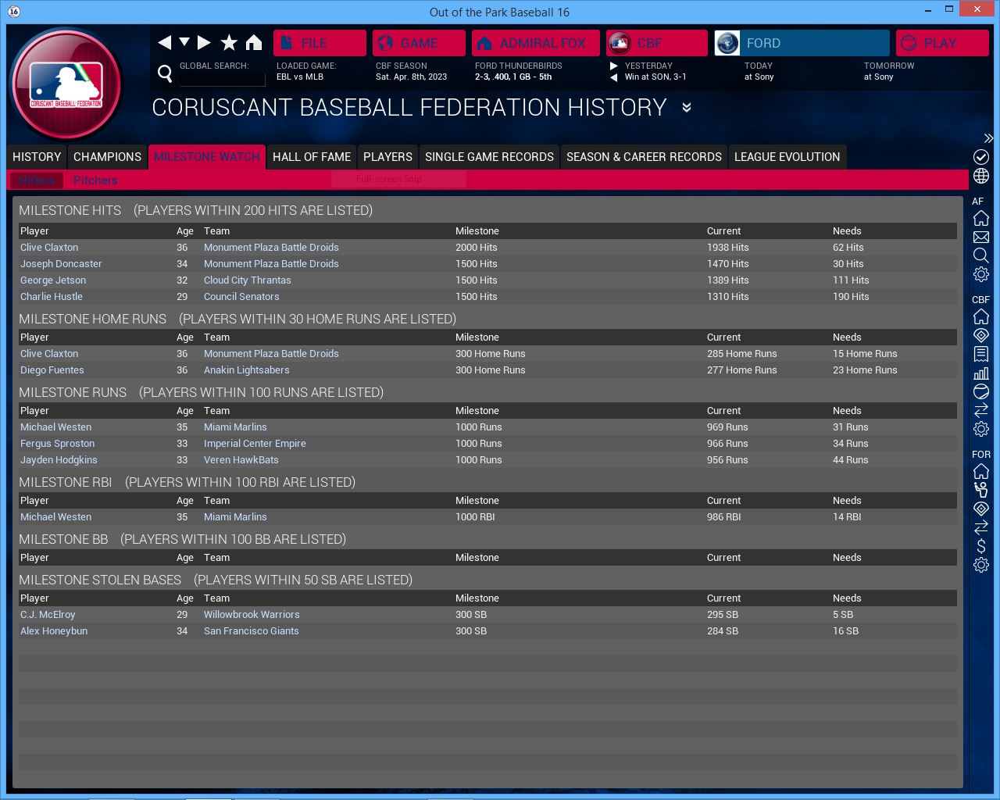Click the globe icon in right sidebar

(x=981, y=176)
